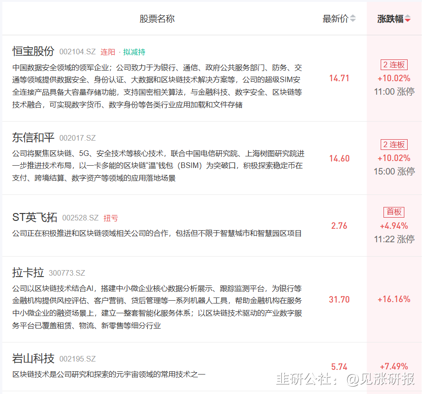The image size is (422, 394).
Task: Open the ST英飞拓 stock name
Action: [x=35, y=217]
